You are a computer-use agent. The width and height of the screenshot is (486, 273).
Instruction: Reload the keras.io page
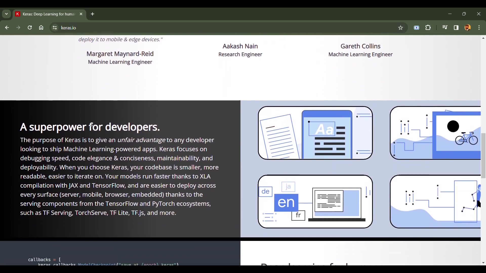tap(30, 28)
